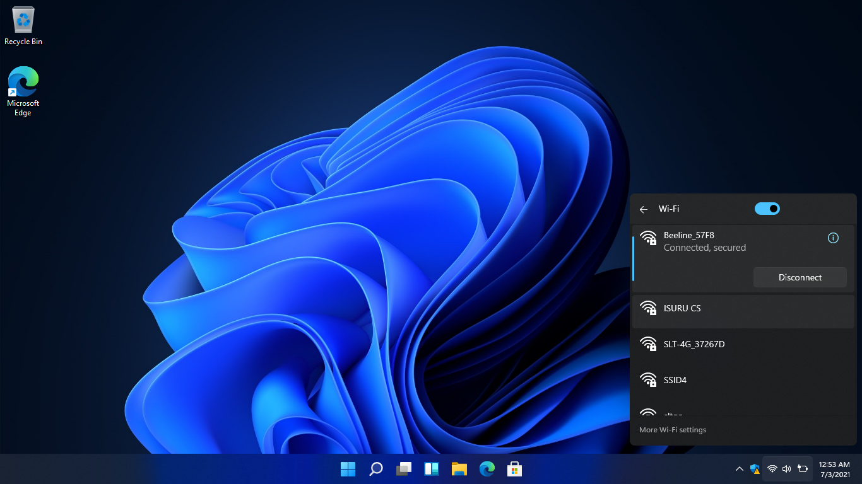Click the Wi-Fi signal icon beside ISURU CS
Screen dimensions: 862x484
click(648, 308)
